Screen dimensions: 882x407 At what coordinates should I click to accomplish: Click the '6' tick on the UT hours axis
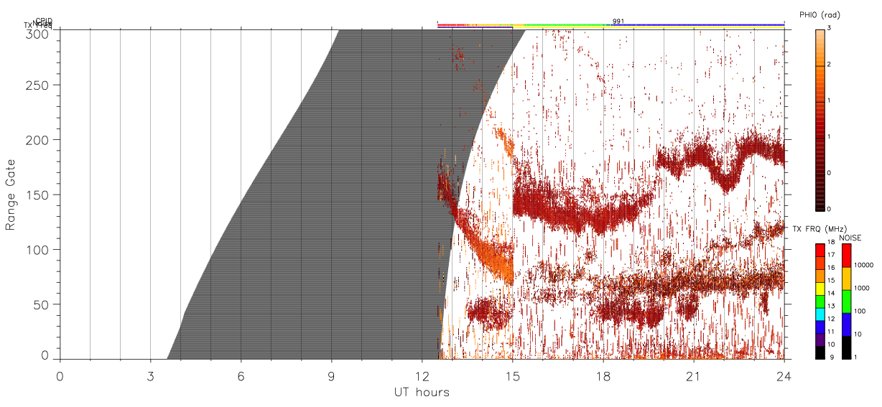pos(241,376)
